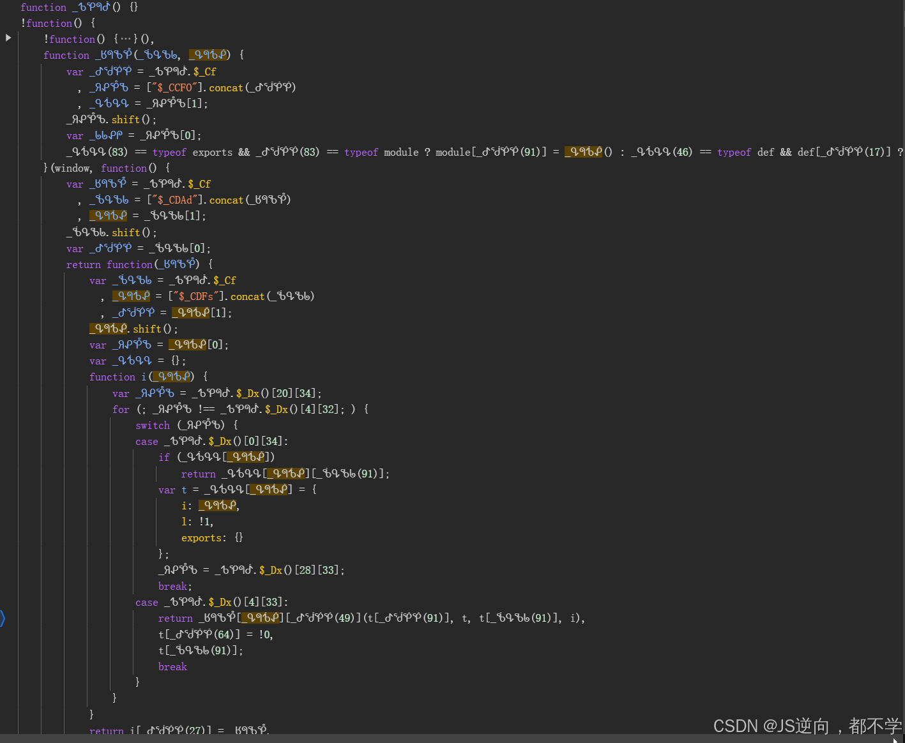Click the last "break" with no semicolon
This screenshot has height=743, width=905.
172,666
